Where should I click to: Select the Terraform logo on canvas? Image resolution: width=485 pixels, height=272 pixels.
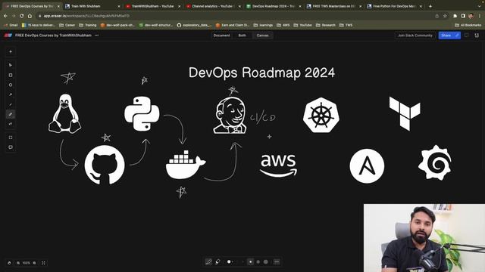[x=405, y=113]
